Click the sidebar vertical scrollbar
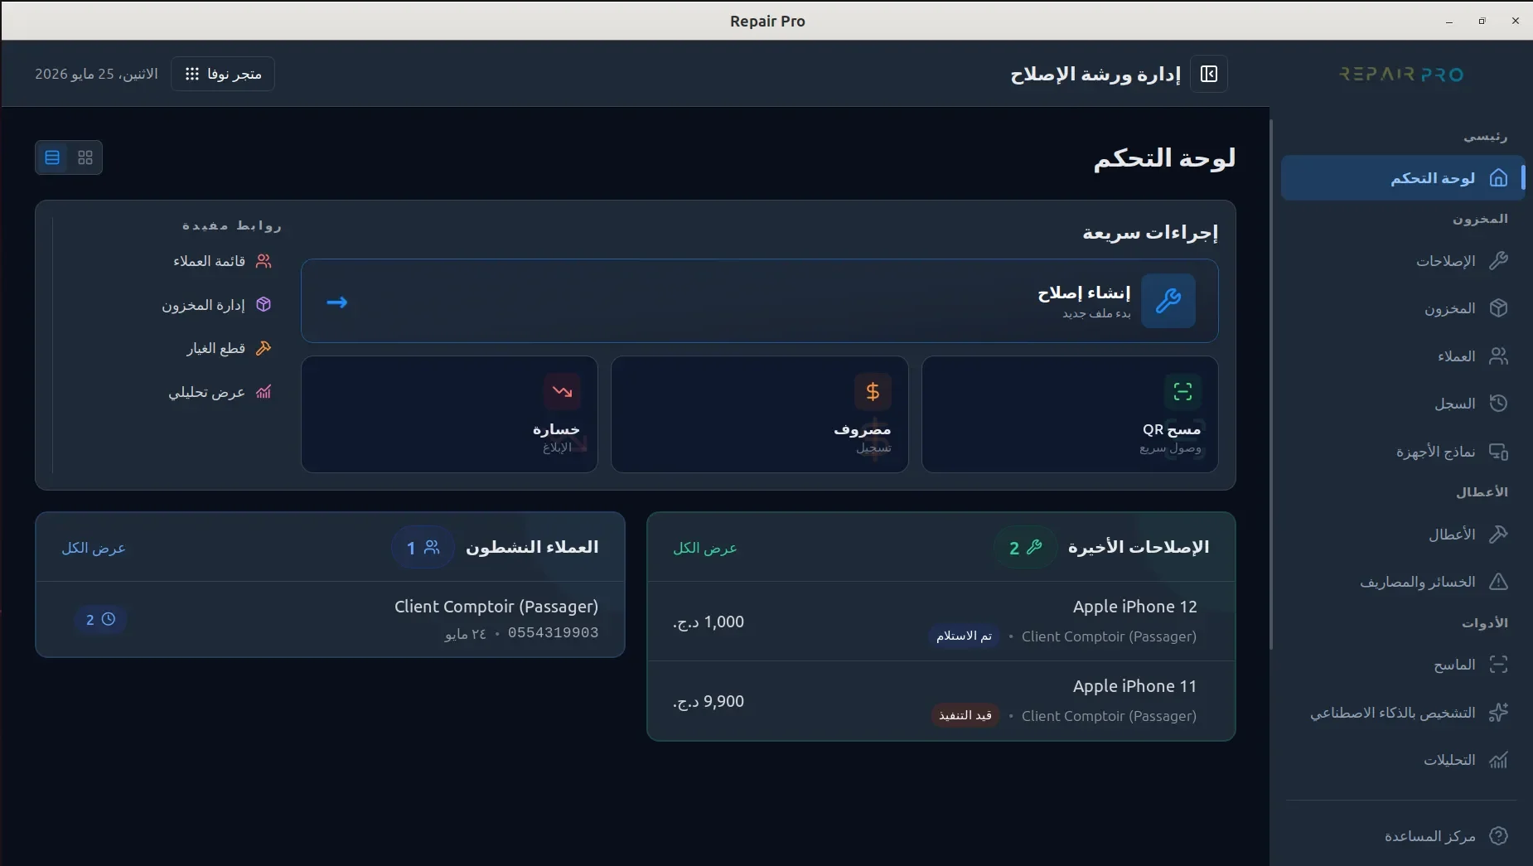1533x866 pixels. pos(1272,385)
